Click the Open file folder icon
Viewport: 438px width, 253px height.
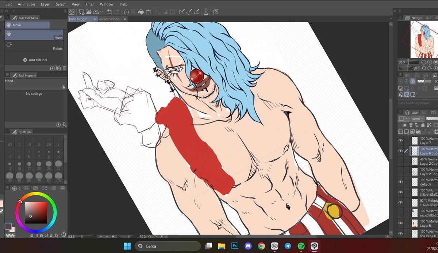[x=89, y=12]
